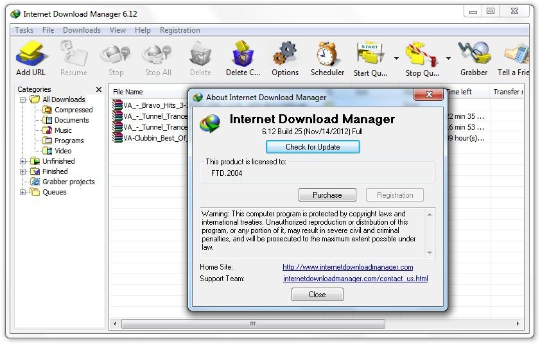Click the '22 min 35' time left cell
Viewport: 540px width, 346px height.
coord(466,116)
